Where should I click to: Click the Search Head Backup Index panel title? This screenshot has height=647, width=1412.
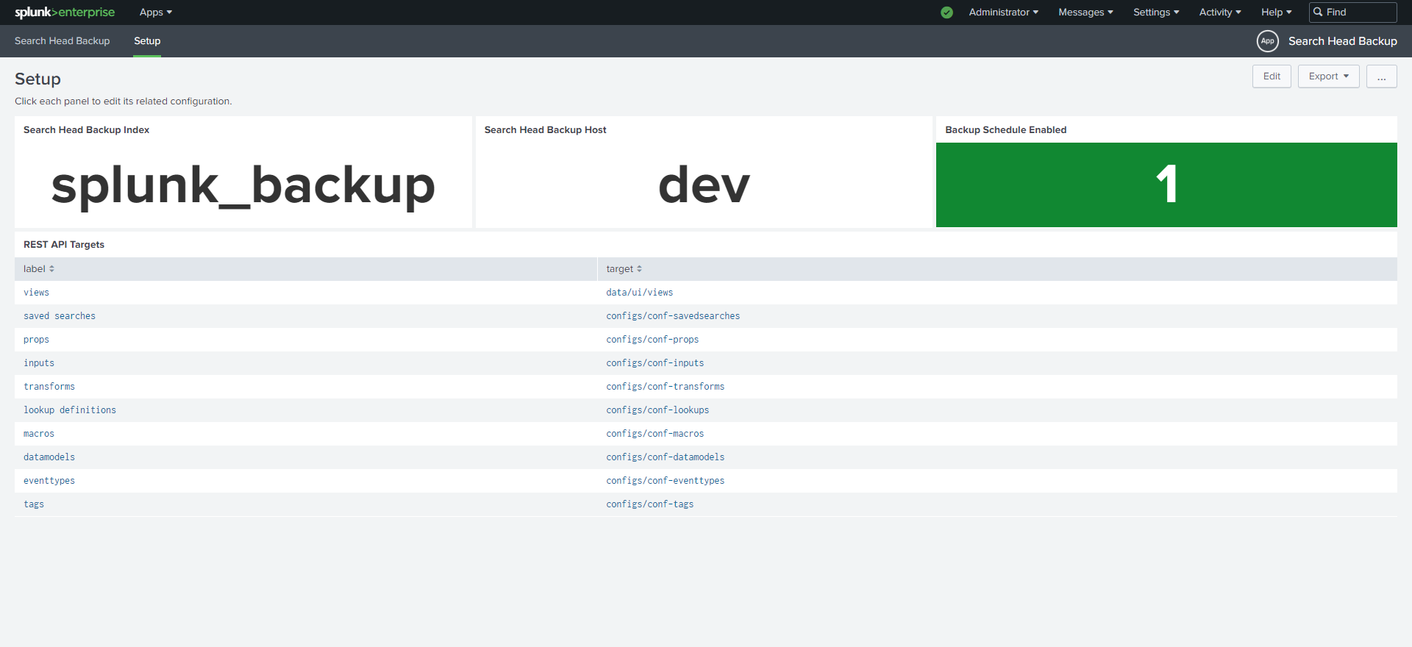tap(86, 130)
